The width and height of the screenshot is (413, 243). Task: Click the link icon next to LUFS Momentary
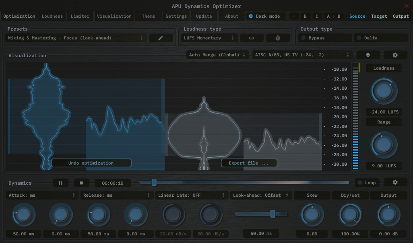(252, 37)
